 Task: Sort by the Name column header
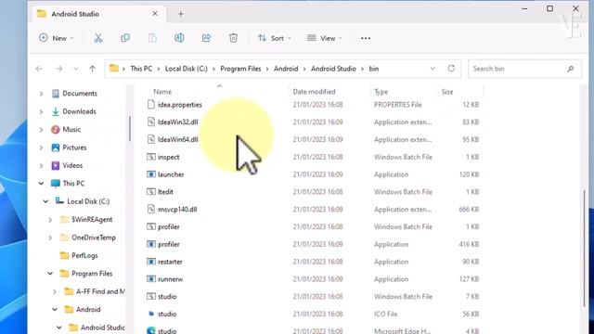pos(162,92)
